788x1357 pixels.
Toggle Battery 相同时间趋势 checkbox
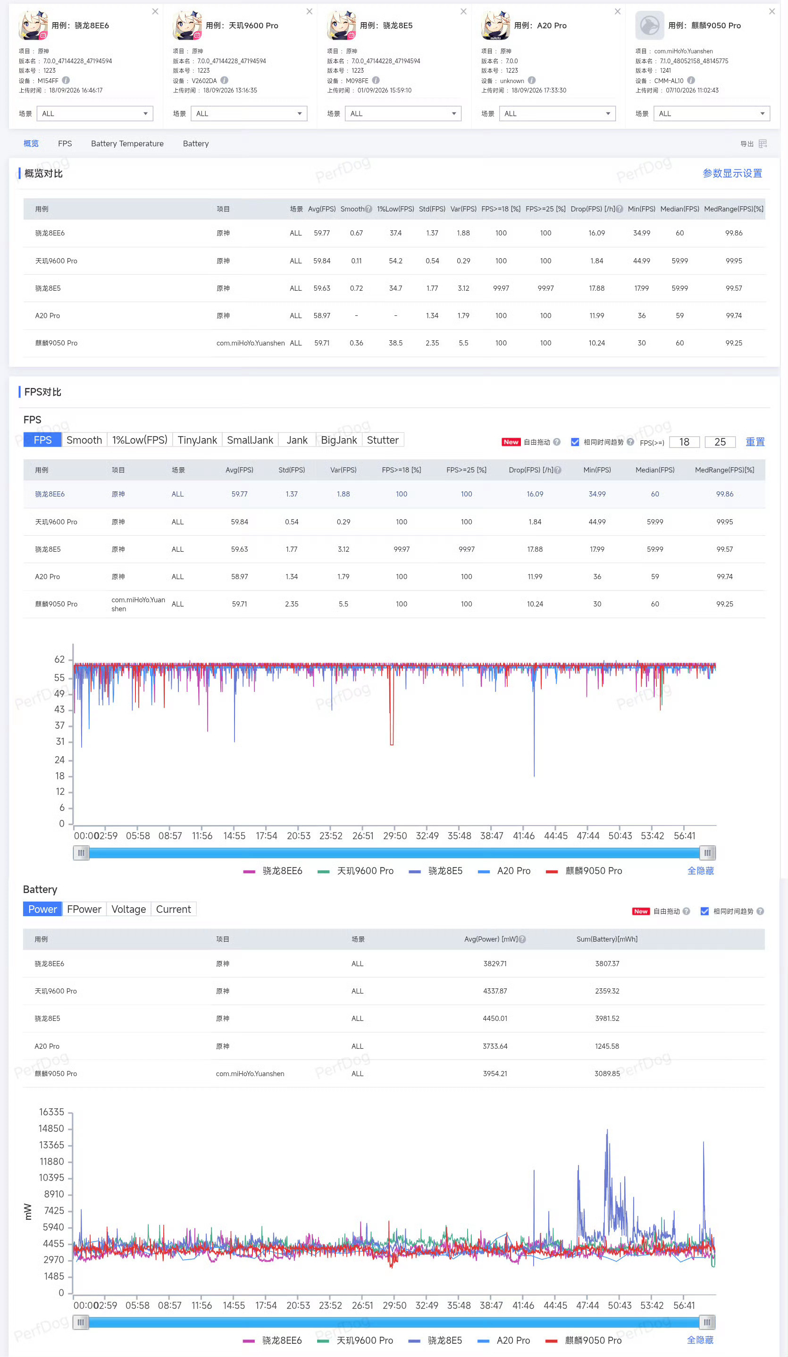[704, 911]
